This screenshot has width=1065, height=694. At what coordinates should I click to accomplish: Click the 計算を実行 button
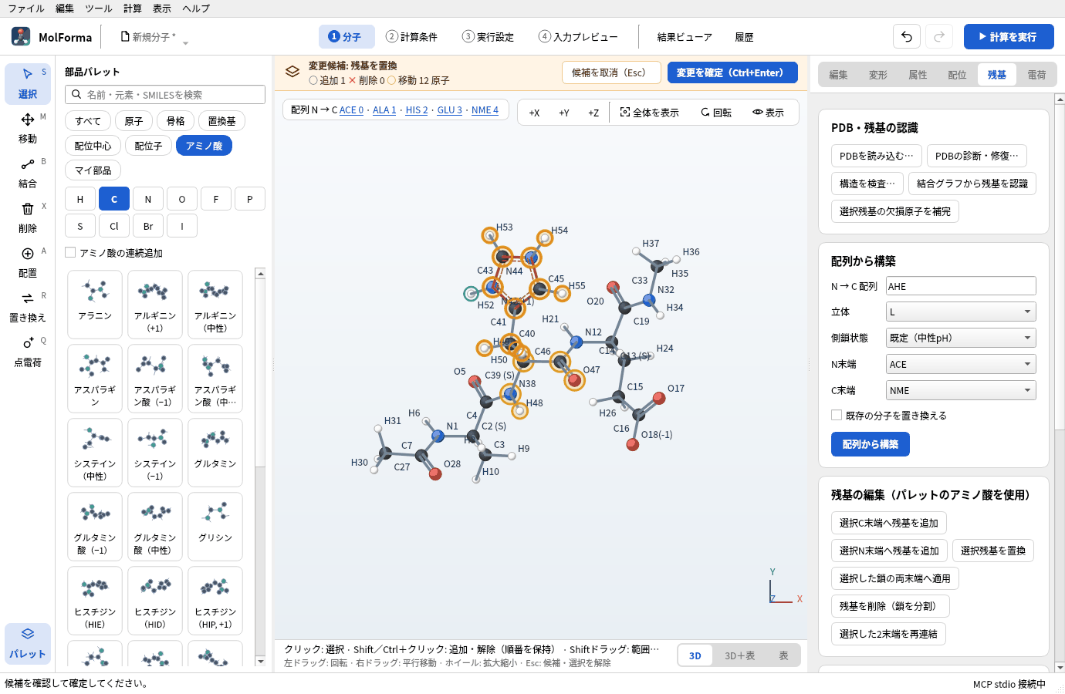pyautogui.click(x=1009, y=36)
